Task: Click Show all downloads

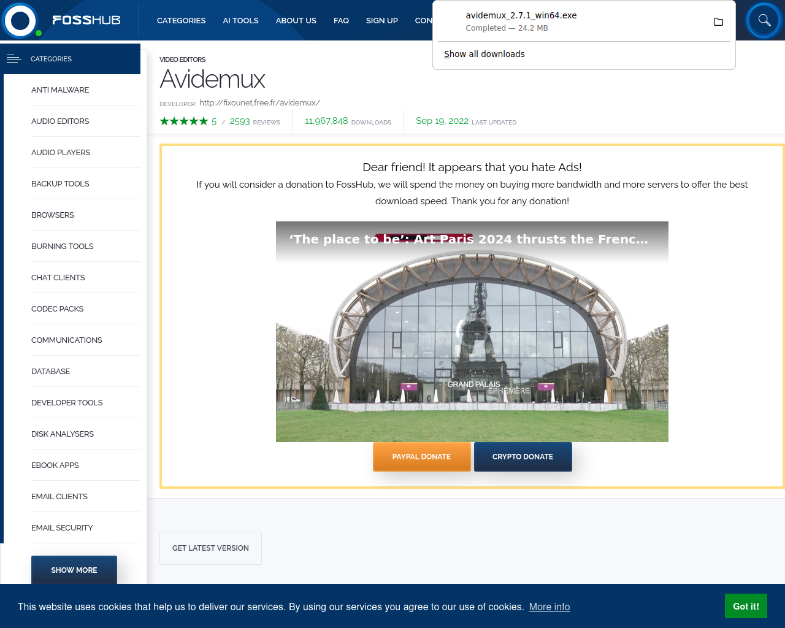Action: coord(484,54)
